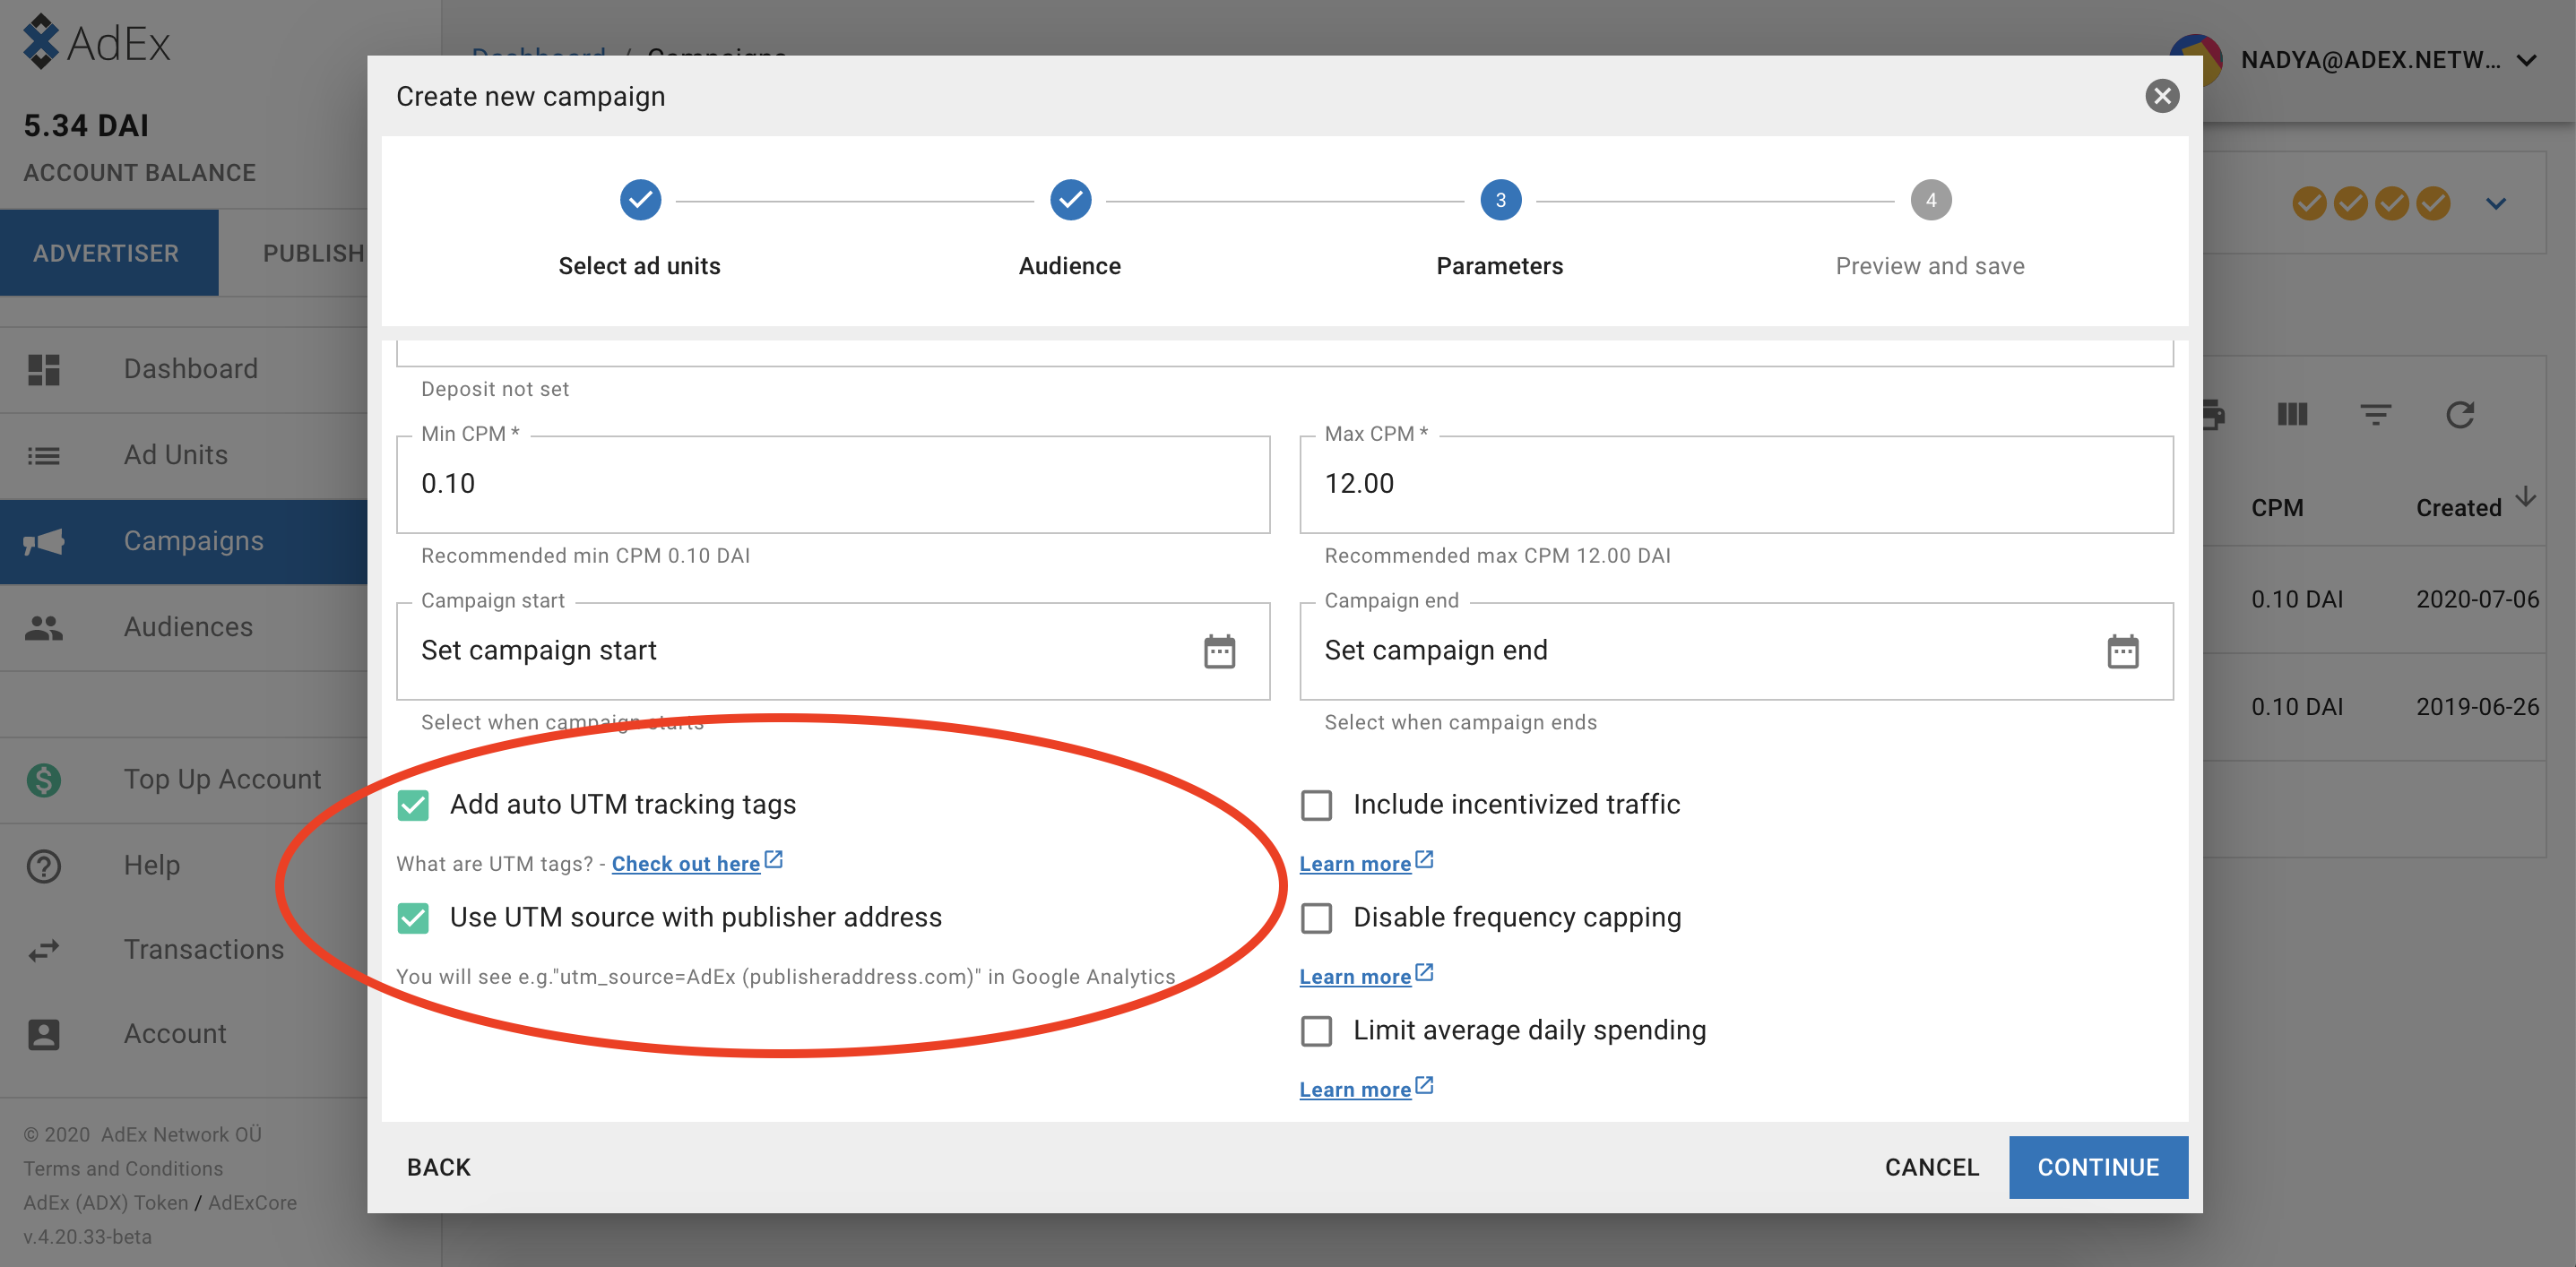Click the 5.34 DAI account balance
The width and height of the screenshot is (2576, 1267).
(x=86, y=126)
